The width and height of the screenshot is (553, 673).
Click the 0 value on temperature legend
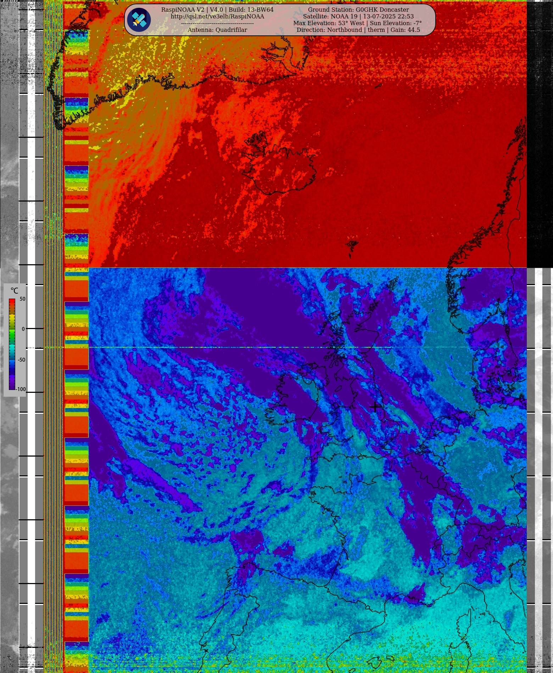click(x=23, y=329)
